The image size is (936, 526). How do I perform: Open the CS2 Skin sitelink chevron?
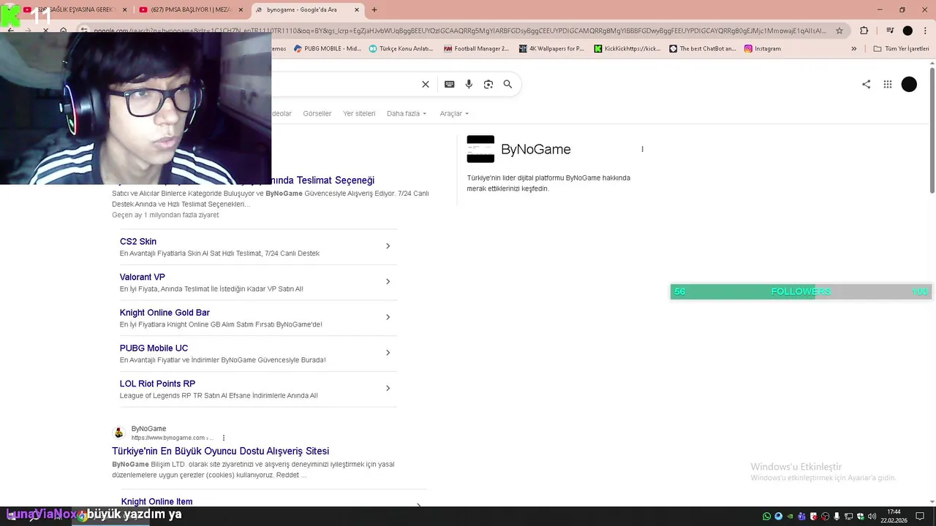point(388,246)
